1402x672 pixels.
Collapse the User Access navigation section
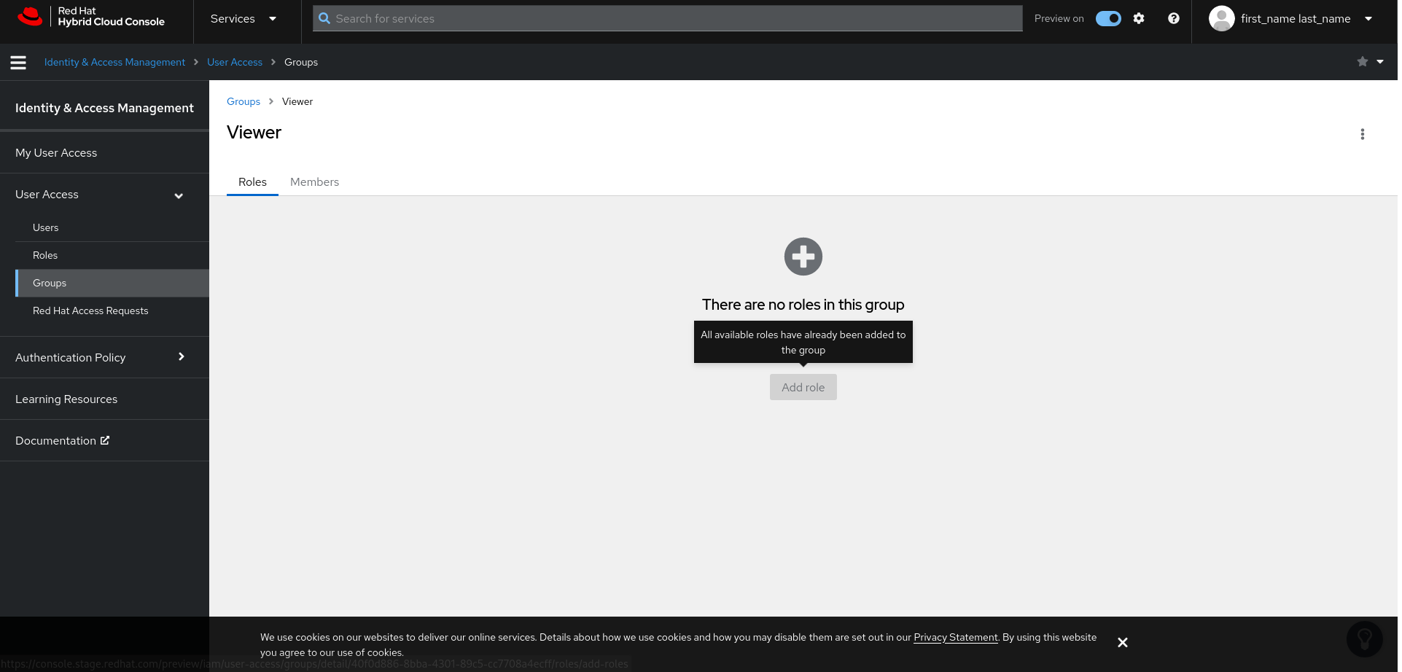(x=104, y=195)
